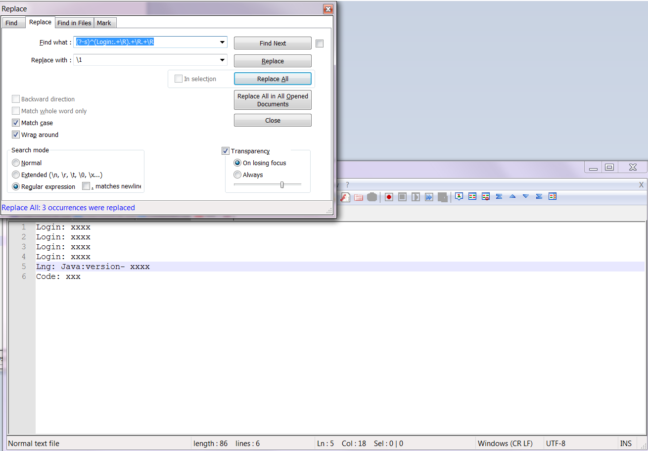Image resolution: width=648 pixels, height=451 pixels.
Task: Select the Replace tab
Action: pos(40,22)
